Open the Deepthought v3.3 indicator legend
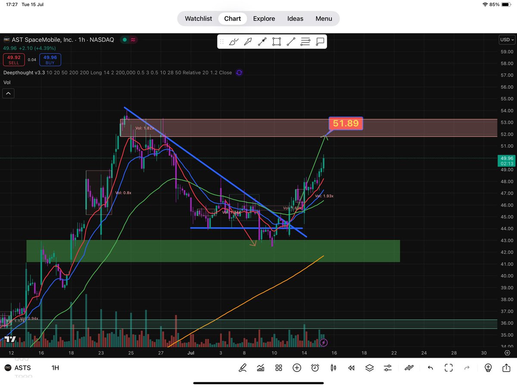The height and width of the screenshot is (387, 517). pos(117,73)
